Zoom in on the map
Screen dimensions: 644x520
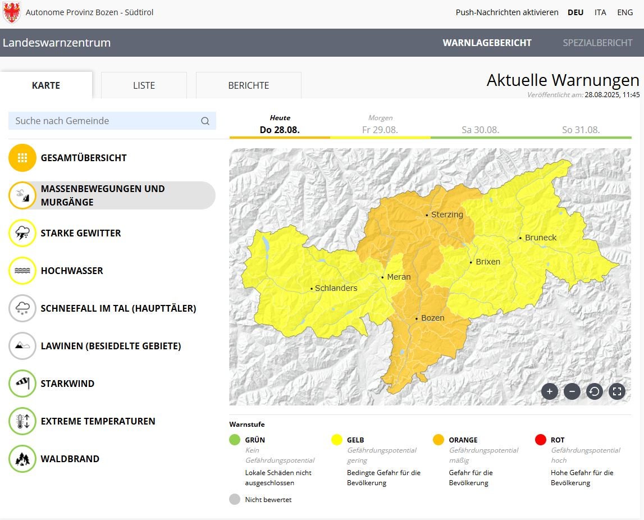tap(549, 391)
